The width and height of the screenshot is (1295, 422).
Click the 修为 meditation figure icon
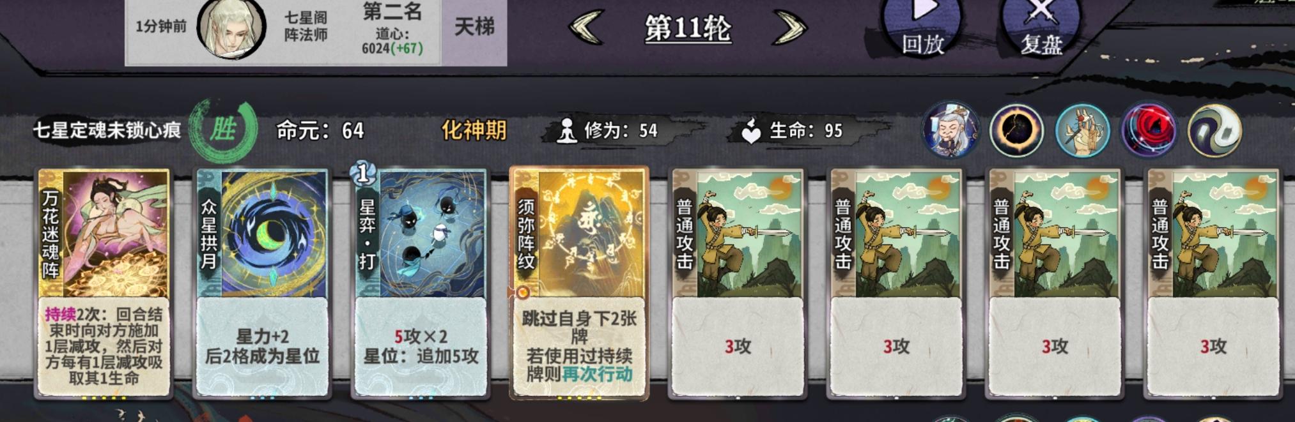click(x=566, y=131)
